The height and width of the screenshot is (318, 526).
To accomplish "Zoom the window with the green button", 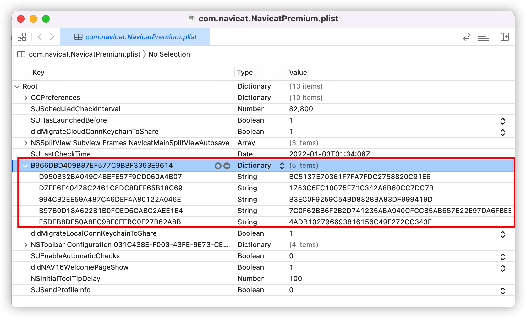I will point(46,19).
